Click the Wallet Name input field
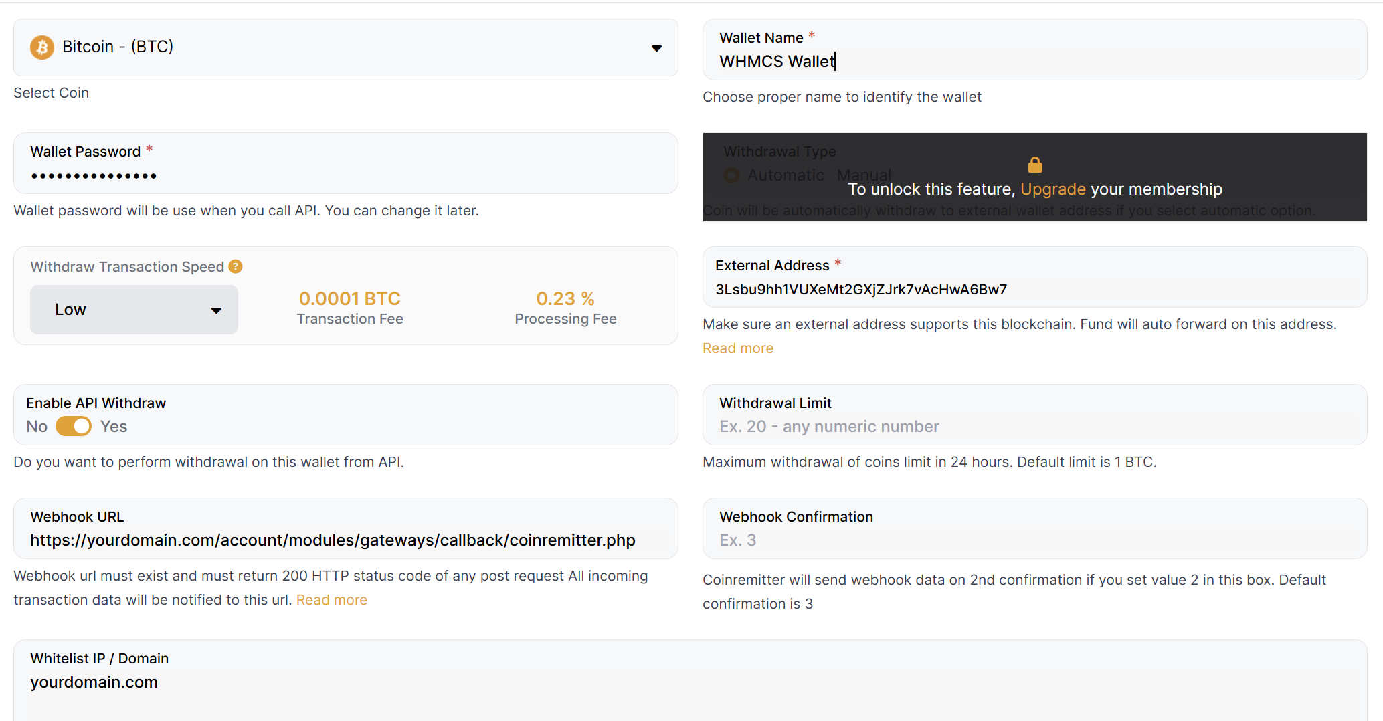 coord(1034,62)
